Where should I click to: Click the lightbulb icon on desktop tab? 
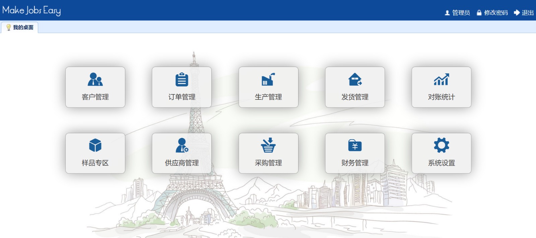(9, 27)
